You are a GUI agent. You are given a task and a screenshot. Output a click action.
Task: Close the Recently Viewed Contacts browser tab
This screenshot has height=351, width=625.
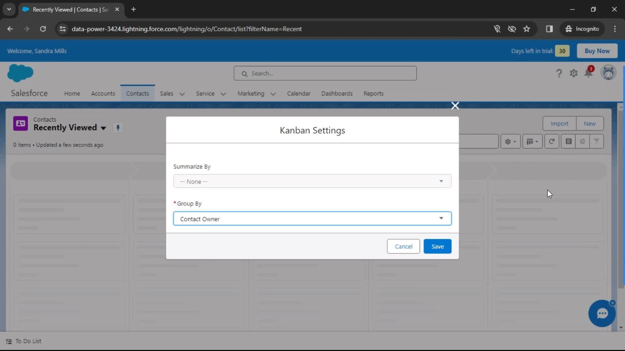coord(117,9)
